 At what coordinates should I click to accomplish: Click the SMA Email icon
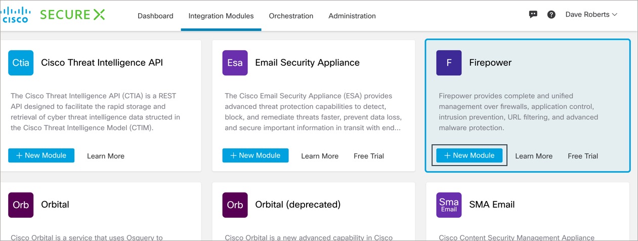point(449,205)
